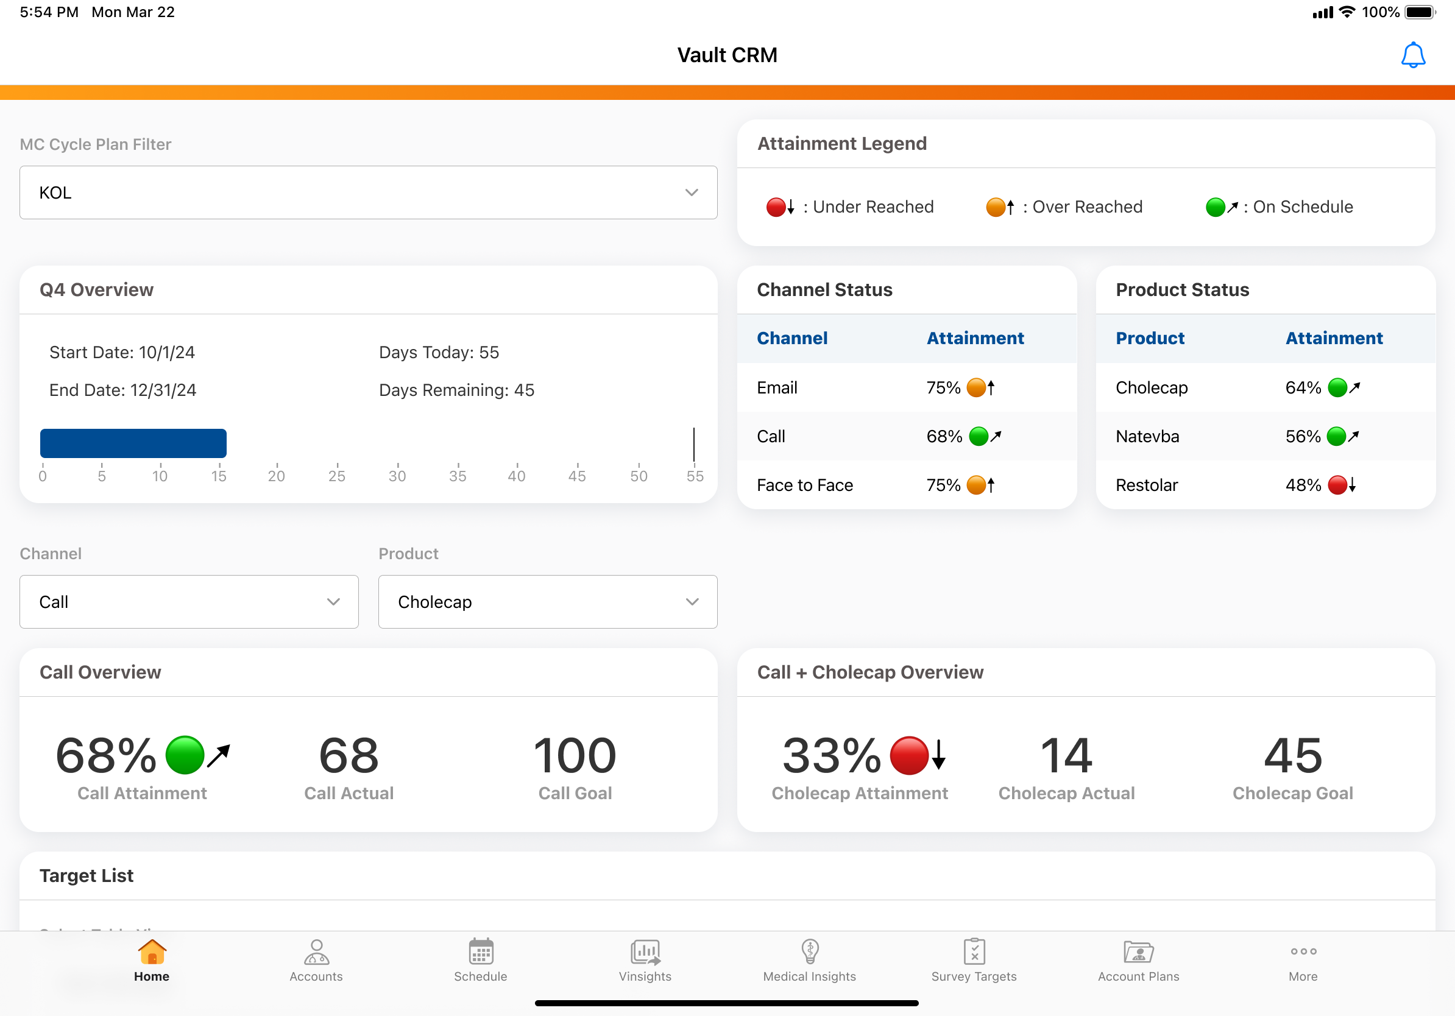Image resolution: width=1455 pixels, height=1016 pixels.
Task: Select the Restolar row in Product Status
Action: click(1265, 485)
